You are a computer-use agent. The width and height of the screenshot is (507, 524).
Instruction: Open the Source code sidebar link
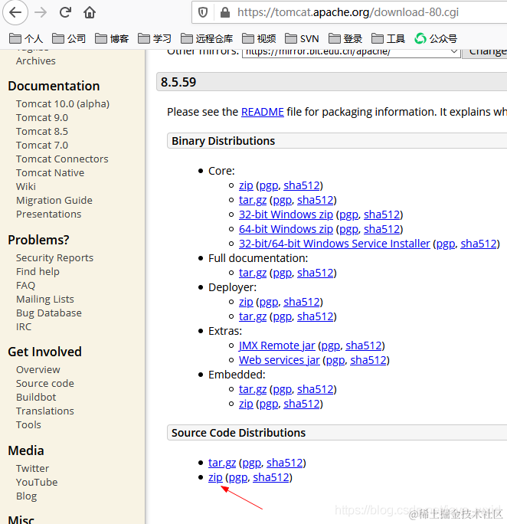(45, 384)
